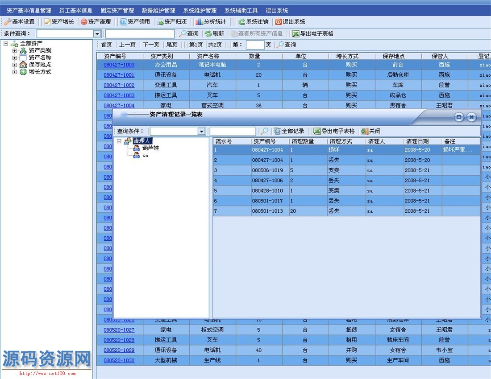Select the sa user in the tree
This screenshot has height=379, width=491.
point(146,156)
